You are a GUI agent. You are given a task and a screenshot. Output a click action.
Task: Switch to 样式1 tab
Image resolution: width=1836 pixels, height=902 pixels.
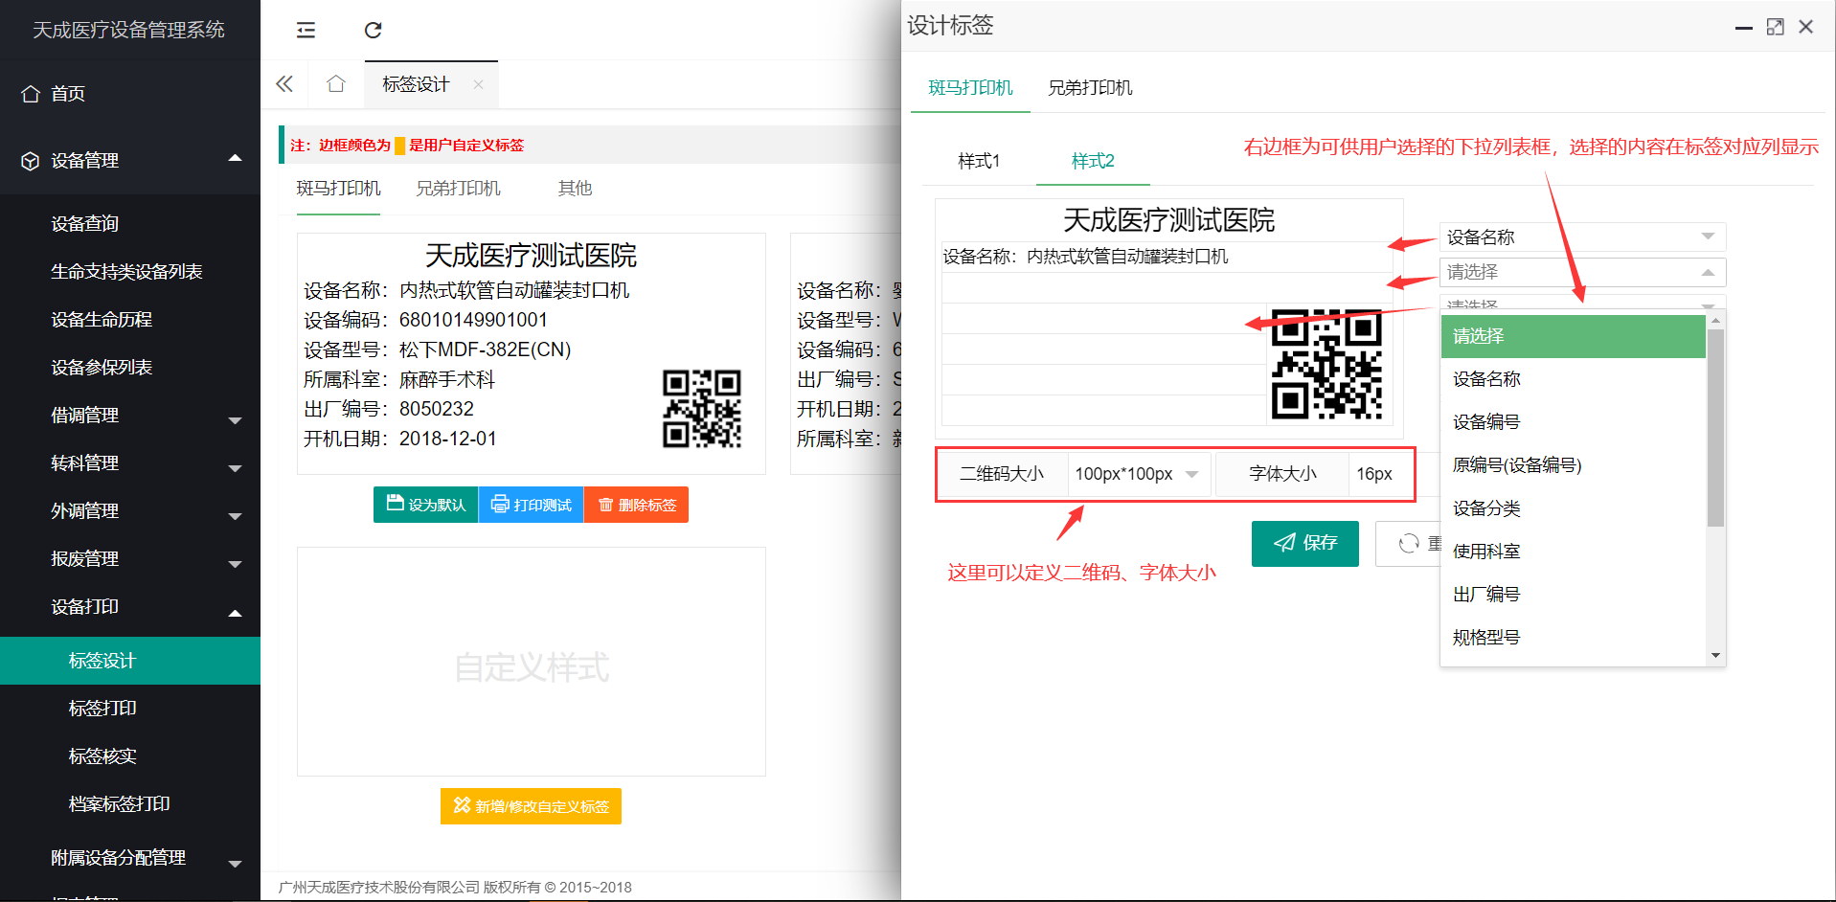click(979, 161)
